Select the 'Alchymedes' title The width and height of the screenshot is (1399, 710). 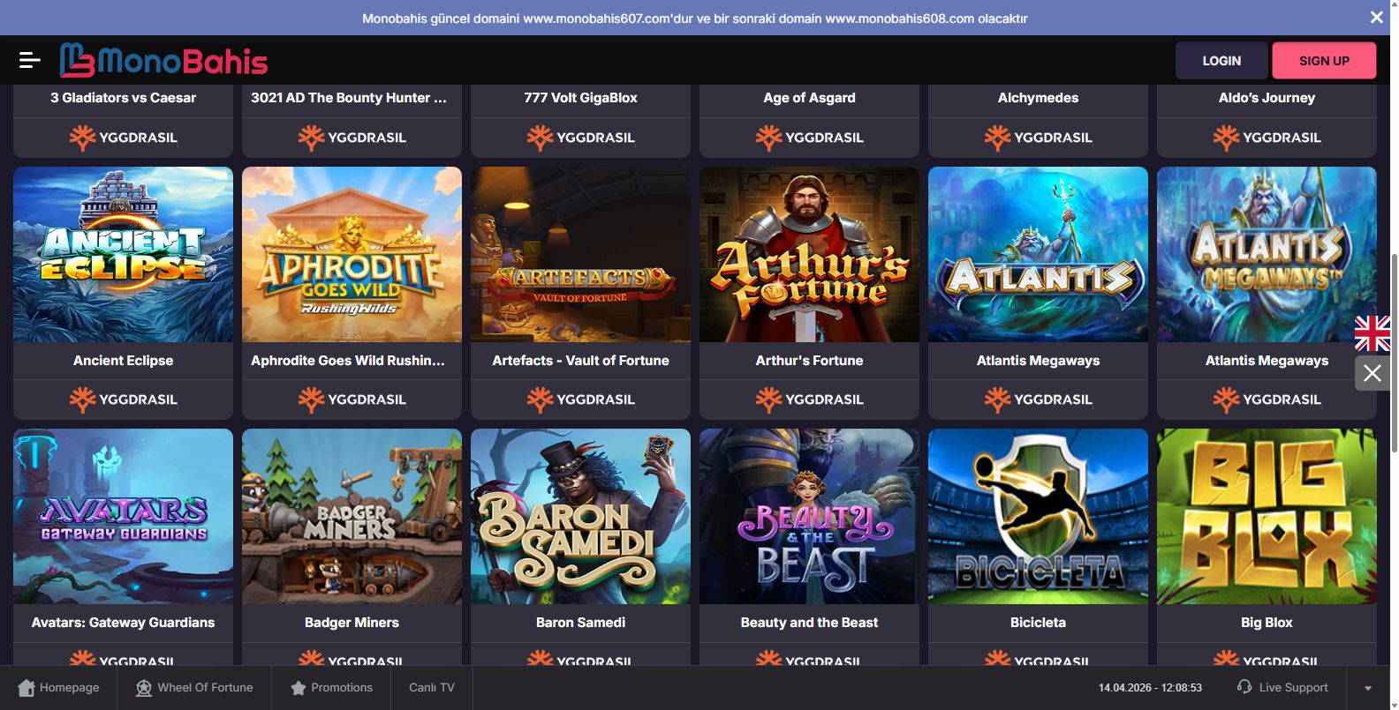tap(1039, 98)
